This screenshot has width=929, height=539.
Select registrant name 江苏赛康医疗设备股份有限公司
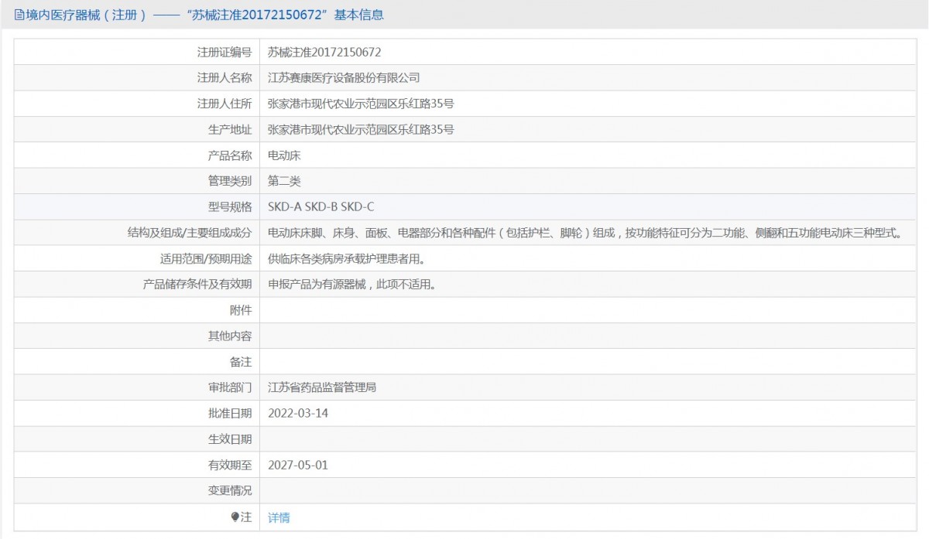click(344, 78)
